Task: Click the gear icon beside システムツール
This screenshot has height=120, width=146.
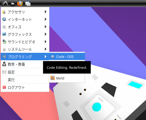Action: pos(4,49)
